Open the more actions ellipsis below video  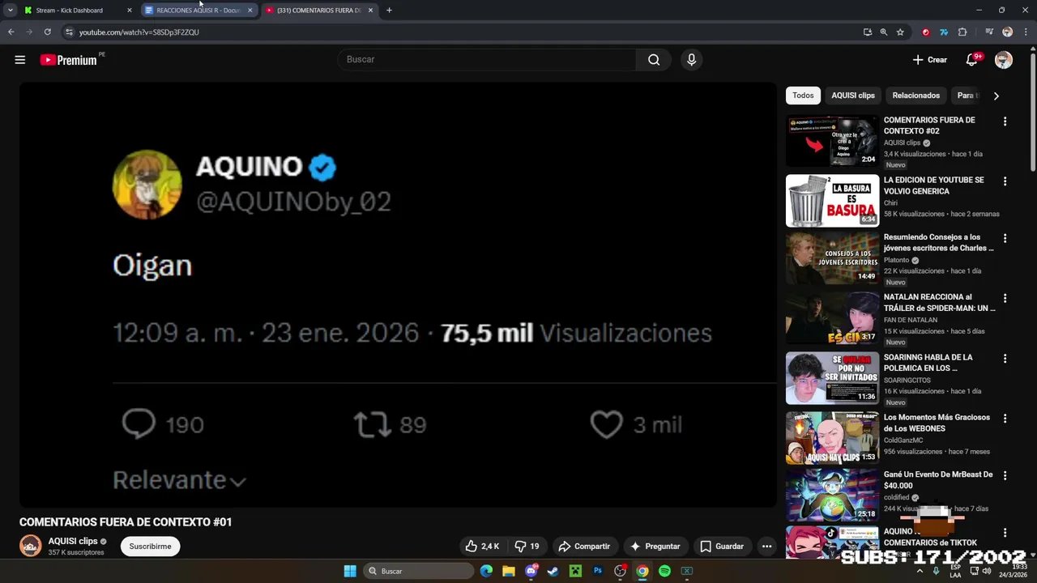pyautogui.click(x=766, y=547)
